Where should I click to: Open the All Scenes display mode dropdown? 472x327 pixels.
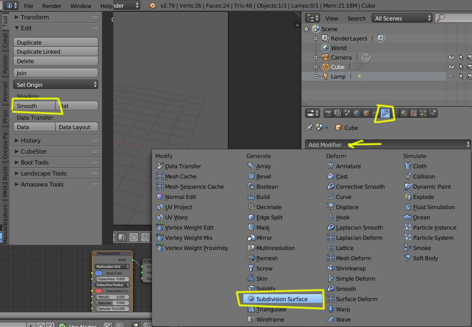coord(402,18)
